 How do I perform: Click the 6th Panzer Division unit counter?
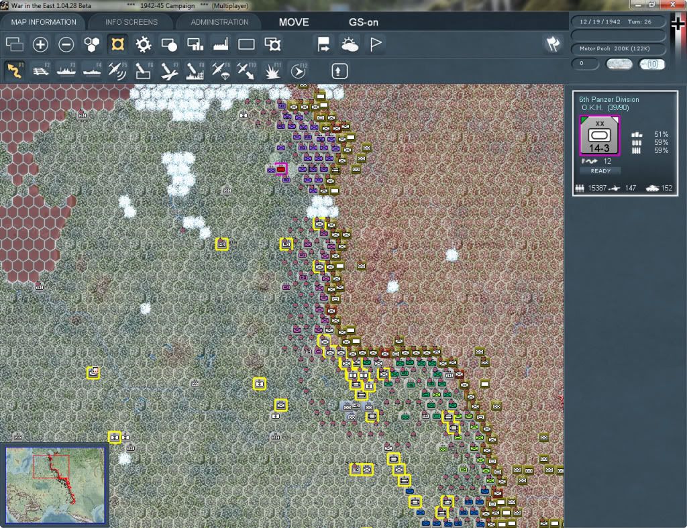tap(599, 136)
